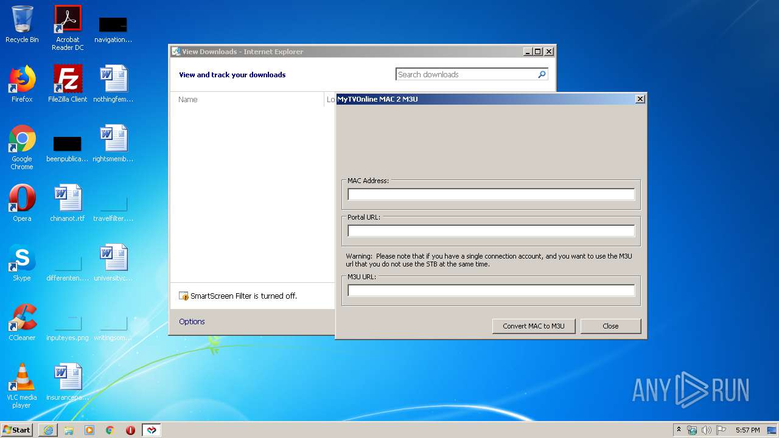Select the rightsmemb Word document icon
This screenshot has height=438, width=779.
click(x=113, y=144)
